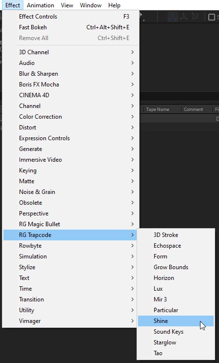The image size is (219, 363).
Task: Click the Tape Name column header
Action: [158, 109]
